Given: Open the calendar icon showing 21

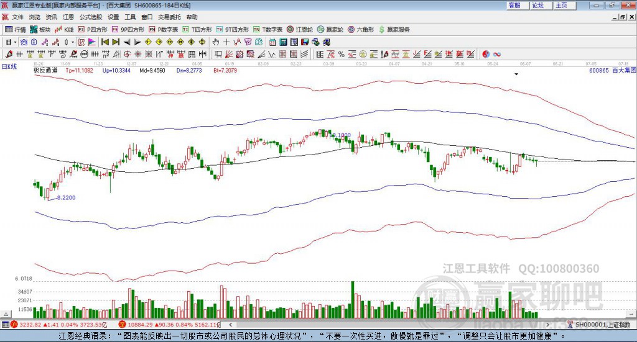Looking at the screenshot, I should coord(272,42).
